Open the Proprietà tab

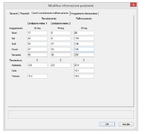(x=25, y=13)
